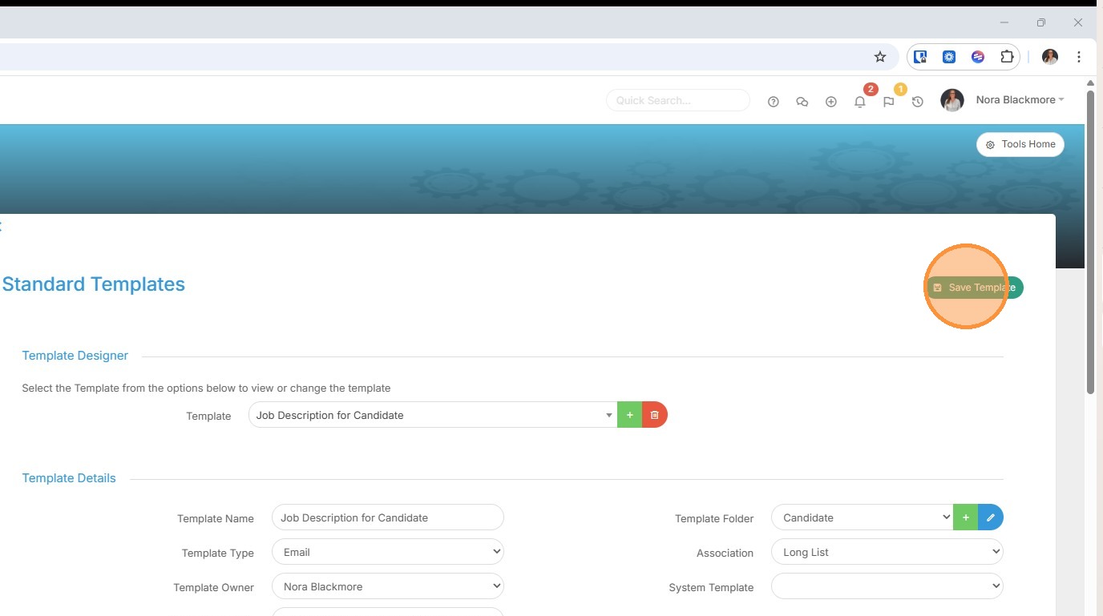
Task: Click the page's vertical scrollbar
Action: (1090, 240)
